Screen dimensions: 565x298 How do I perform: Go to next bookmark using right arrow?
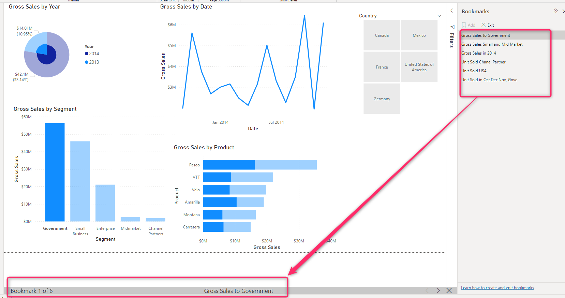pyautogui.click(x=438, y=290)
